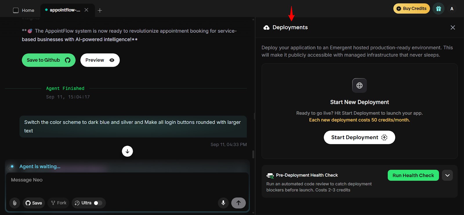The width and height of the screenshot is (464, 215).
Task: Click the Ultra clock icon
Action: click(77, 203)
